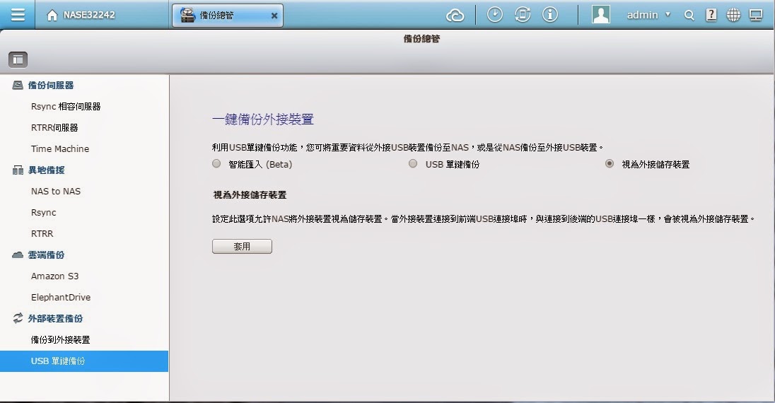Click the 套用 apply button

pos(242,246)
